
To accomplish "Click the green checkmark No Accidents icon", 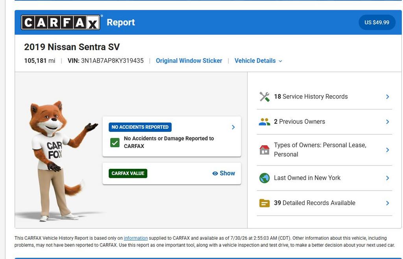I will pyautogui.click(x=115, y=142).
